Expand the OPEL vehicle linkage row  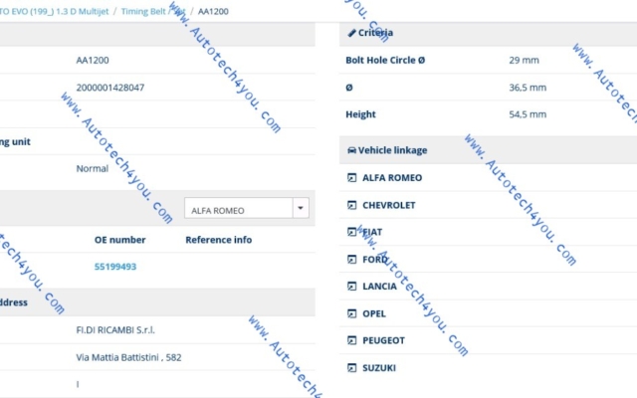point(374,313)
